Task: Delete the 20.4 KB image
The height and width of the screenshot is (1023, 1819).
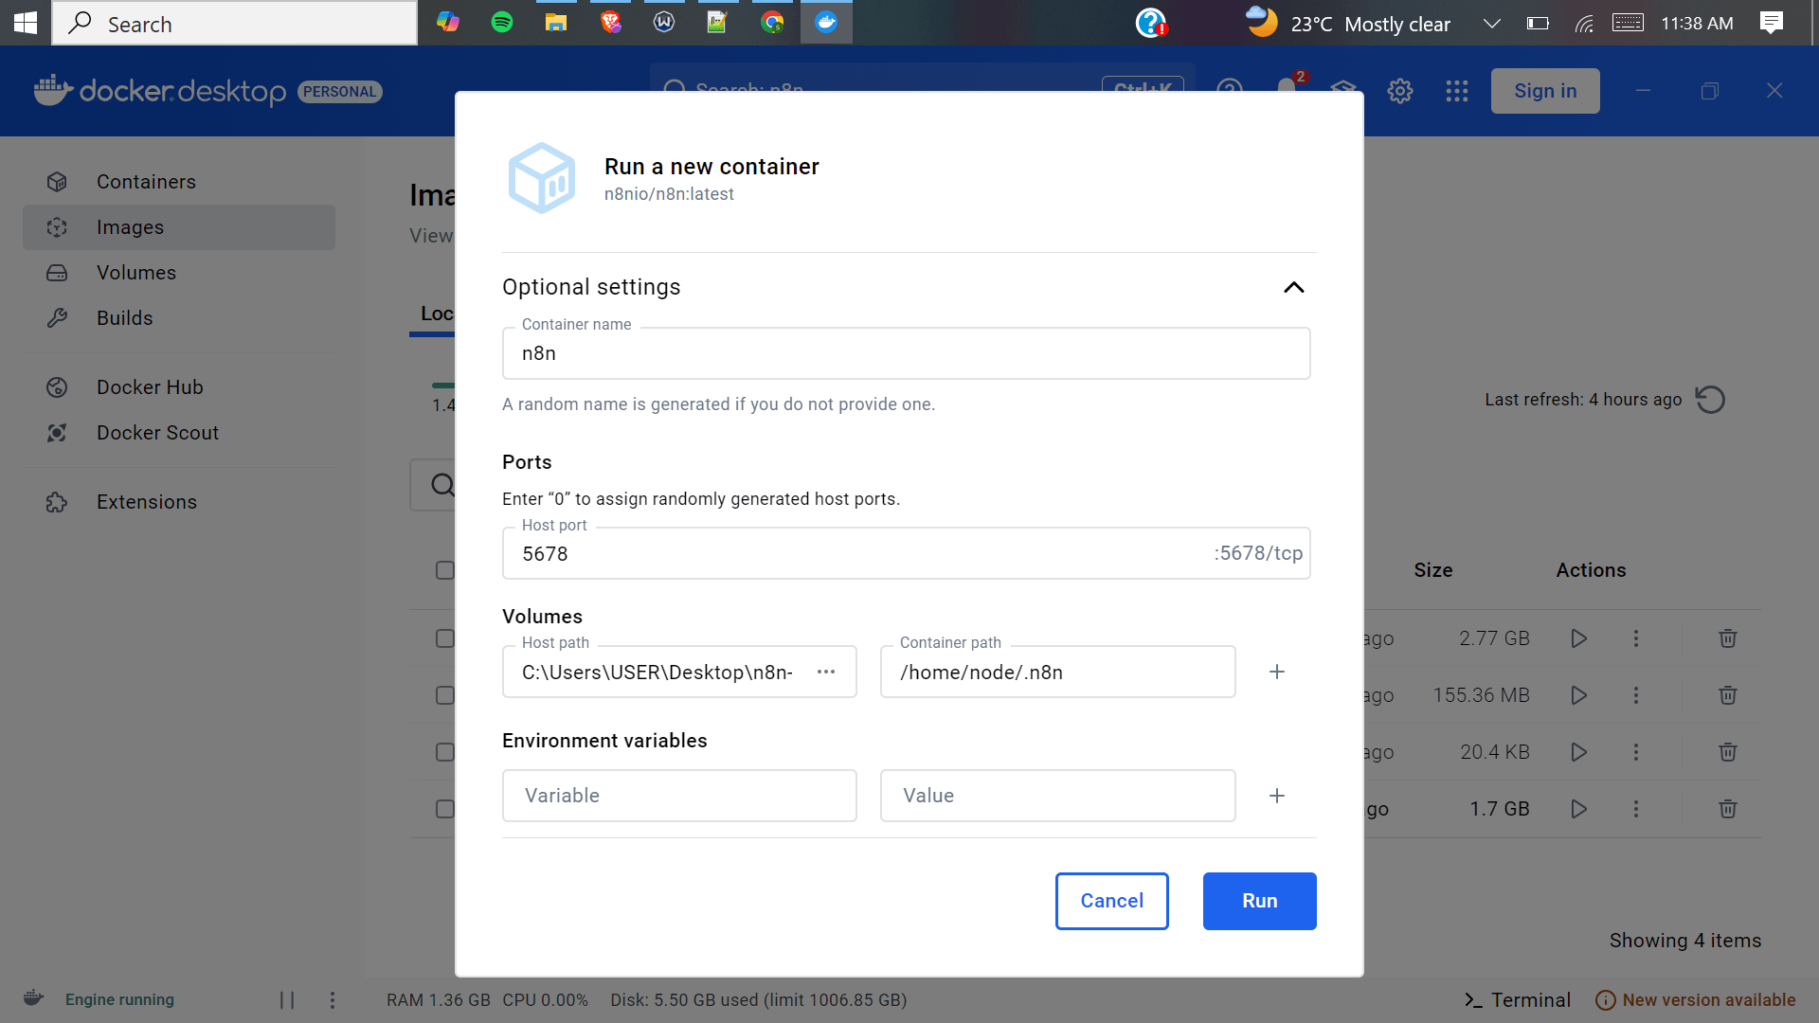Action: pos(1728,752)
